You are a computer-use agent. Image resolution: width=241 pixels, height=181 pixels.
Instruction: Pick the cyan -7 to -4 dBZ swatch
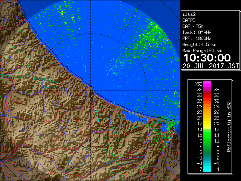tap(207, 169)
